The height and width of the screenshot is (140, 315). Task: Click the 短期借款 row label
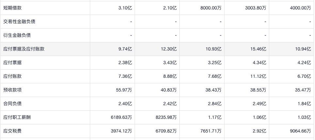(12, 8)
